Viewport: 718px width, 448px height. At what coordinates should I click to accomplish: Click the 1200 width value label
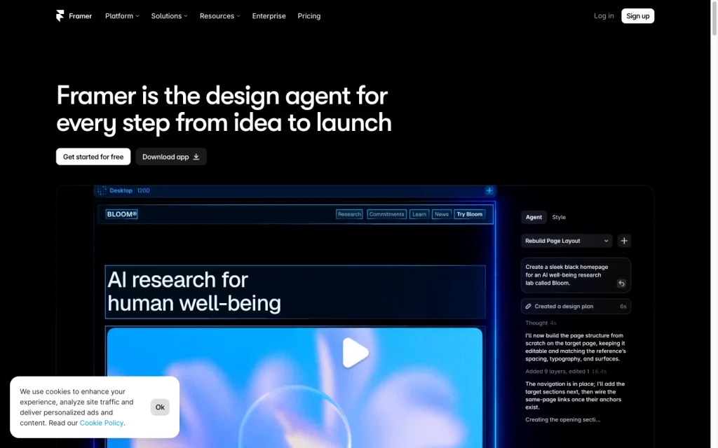click(x=143, y=190)
